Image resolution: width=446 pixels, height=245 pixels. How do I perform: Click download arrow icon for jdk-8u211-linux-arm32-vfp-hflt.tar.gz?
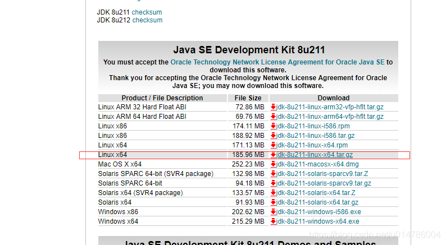(273, 107)
